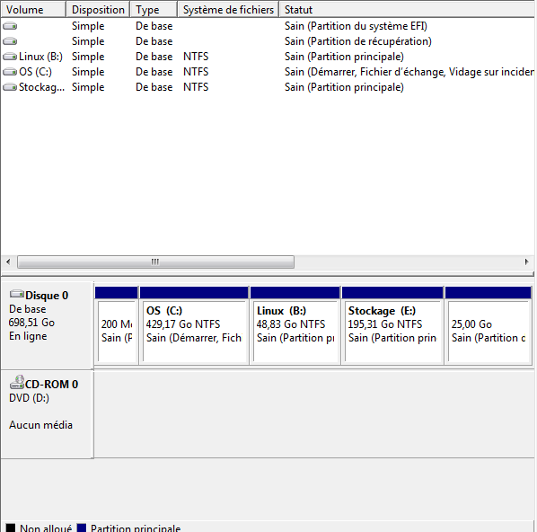
Task: Sort by Système de fichiers column
Action: point(228,10)
